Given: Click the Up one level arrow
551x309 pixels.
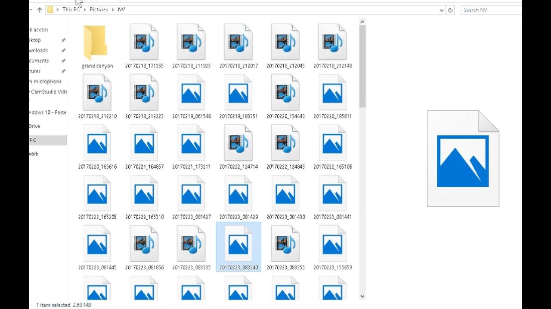Looking at the screenshot, I should pyautogui.click(x=40, y=9).
